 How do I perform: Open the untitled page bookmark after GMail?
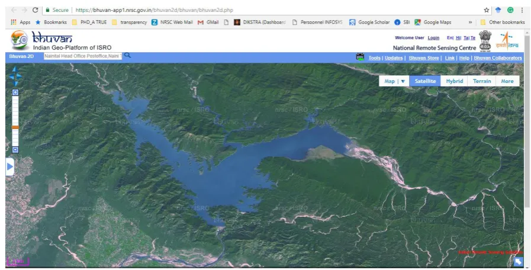click(226, 22)
